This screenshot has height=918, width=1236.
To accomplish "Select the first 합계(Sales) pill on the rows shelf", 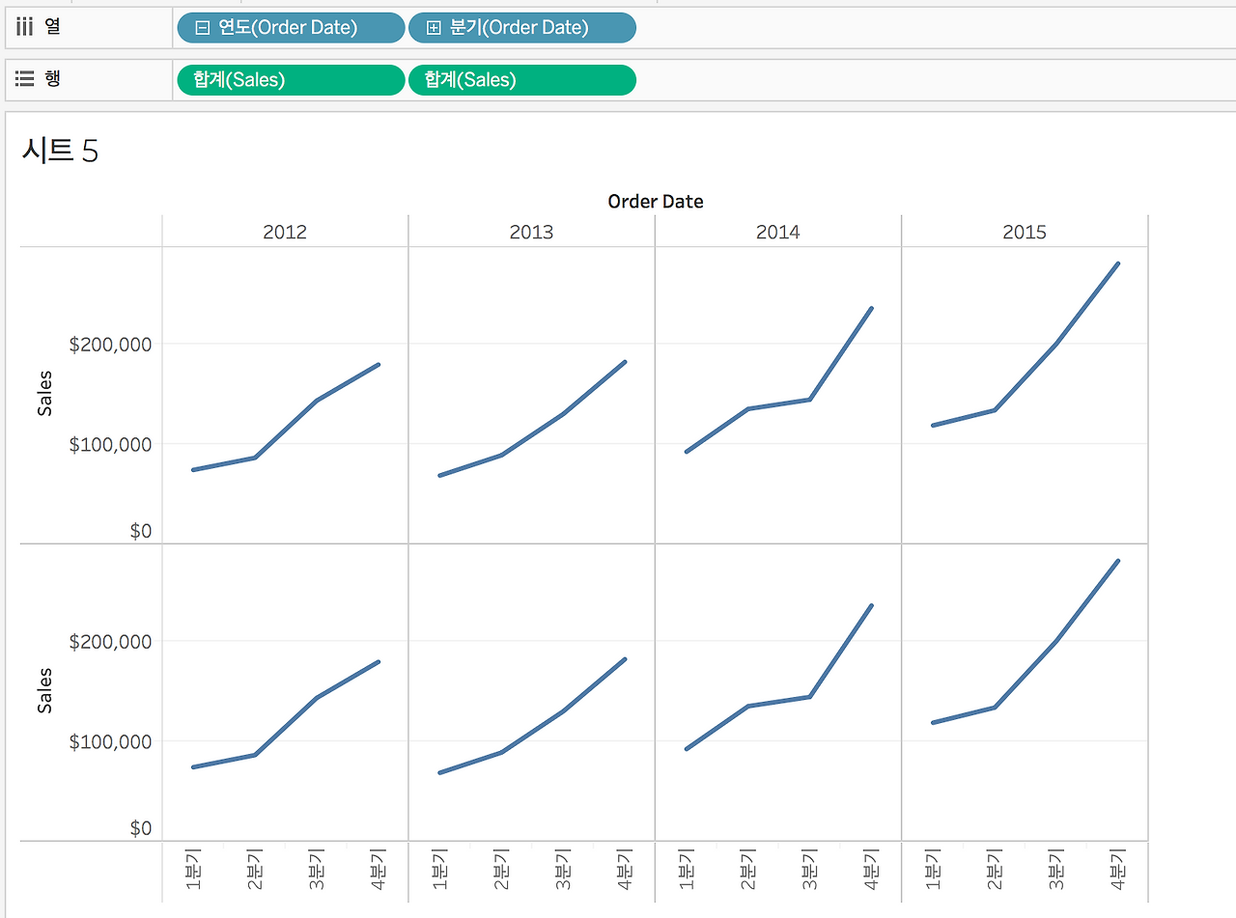I will pyautogui.click(x=291, y=80).
